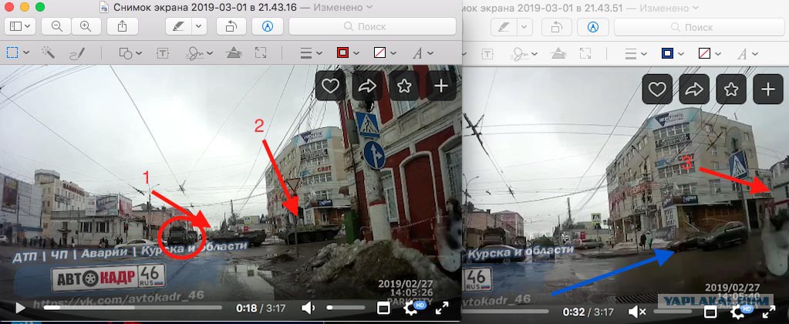This screenshot has width=789, height=324.
Task: Open the Sign tool in left window
Action: click(x=194, y=52)
